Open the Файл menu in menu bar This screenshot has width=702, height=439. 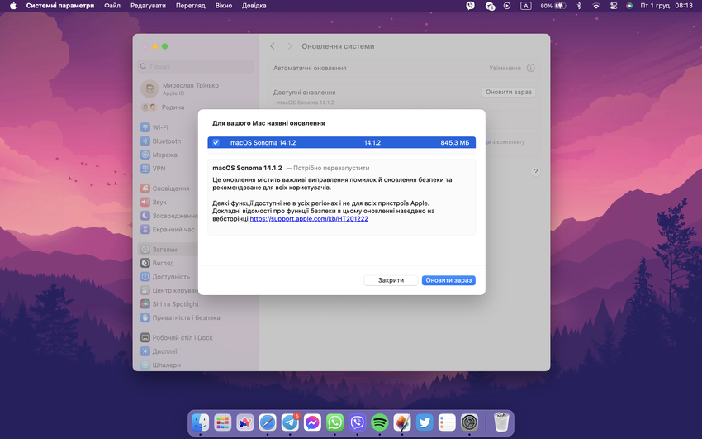(112, 6)
